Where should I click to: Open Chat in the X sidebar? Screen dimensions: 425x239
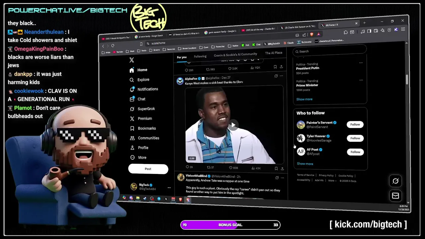click(137, 99)
